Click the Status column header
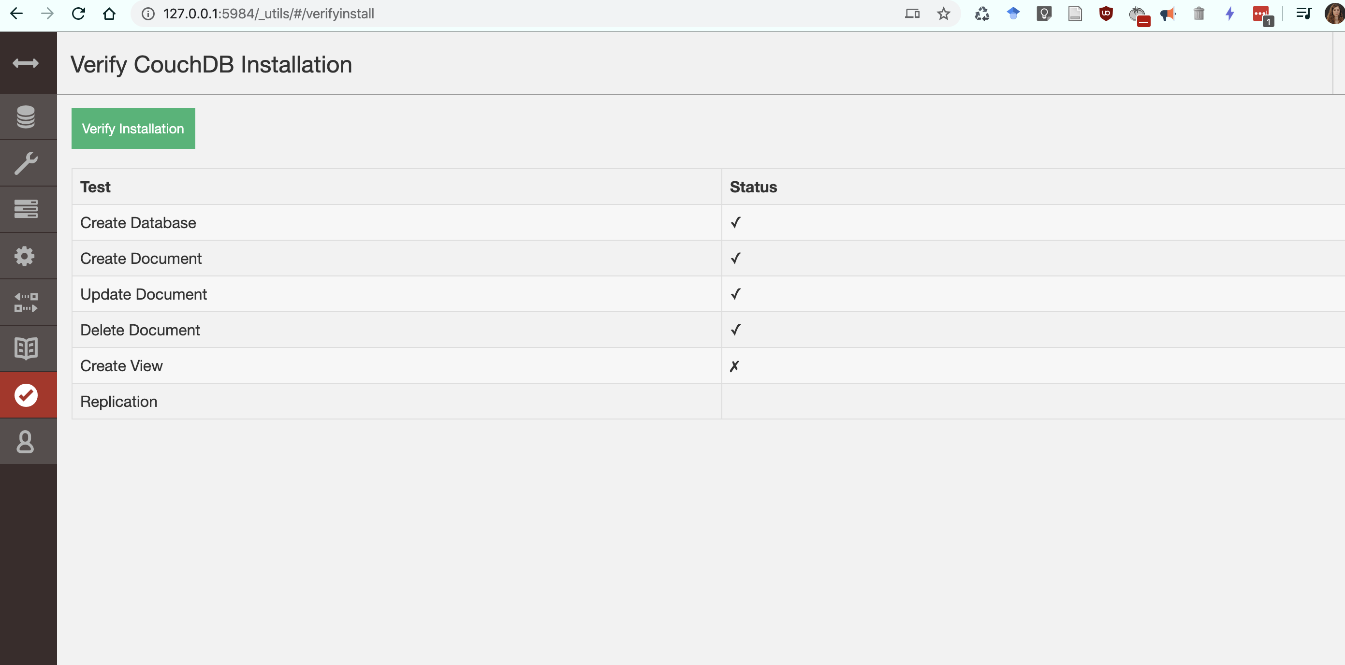 tap(753, 187)
